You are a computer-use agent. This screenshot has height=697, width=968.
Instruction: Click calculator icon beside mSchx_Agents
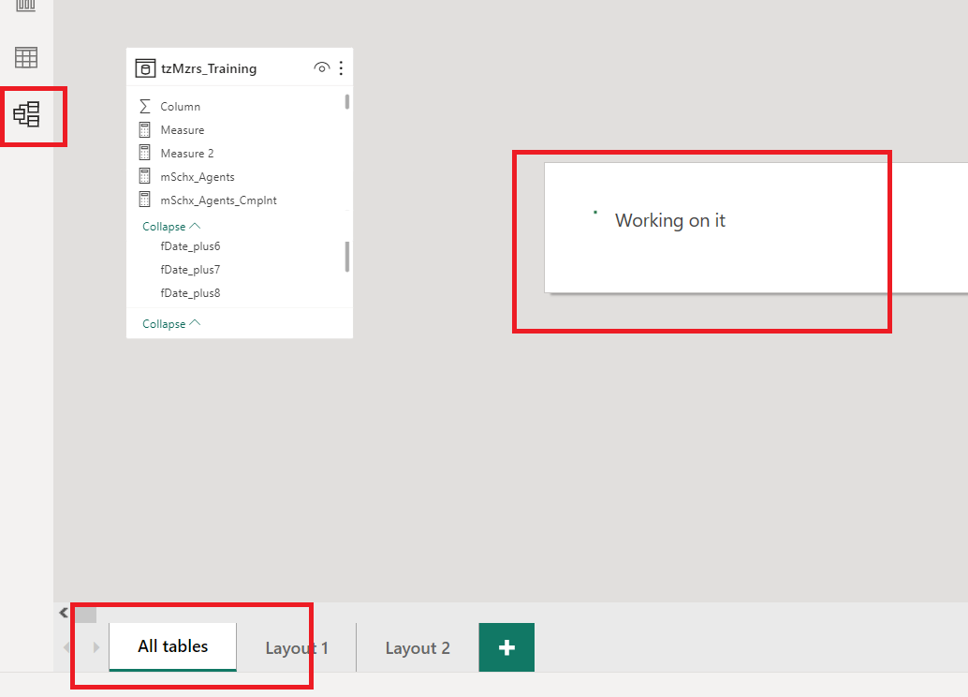click(x=144, y=177)
